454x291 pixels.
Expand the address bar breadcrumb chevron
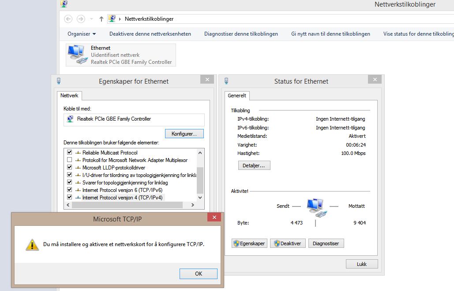pyautogui.click(x=120, y=19)
